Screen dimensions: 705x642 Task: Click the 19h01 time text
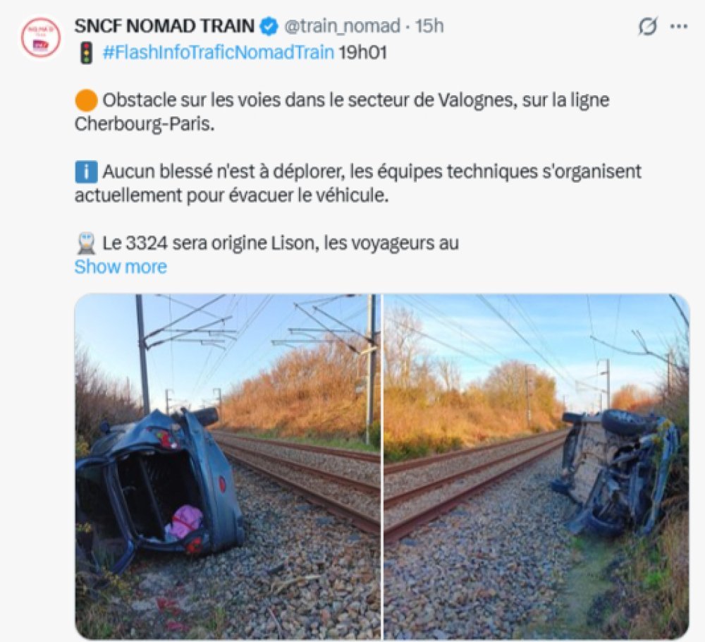[362, 53]
